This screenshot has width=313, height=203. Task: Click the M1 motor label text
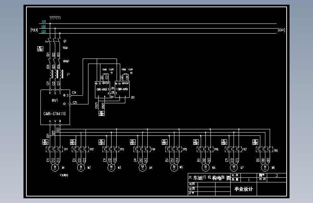pyautogui.click(x=63, y=168)
